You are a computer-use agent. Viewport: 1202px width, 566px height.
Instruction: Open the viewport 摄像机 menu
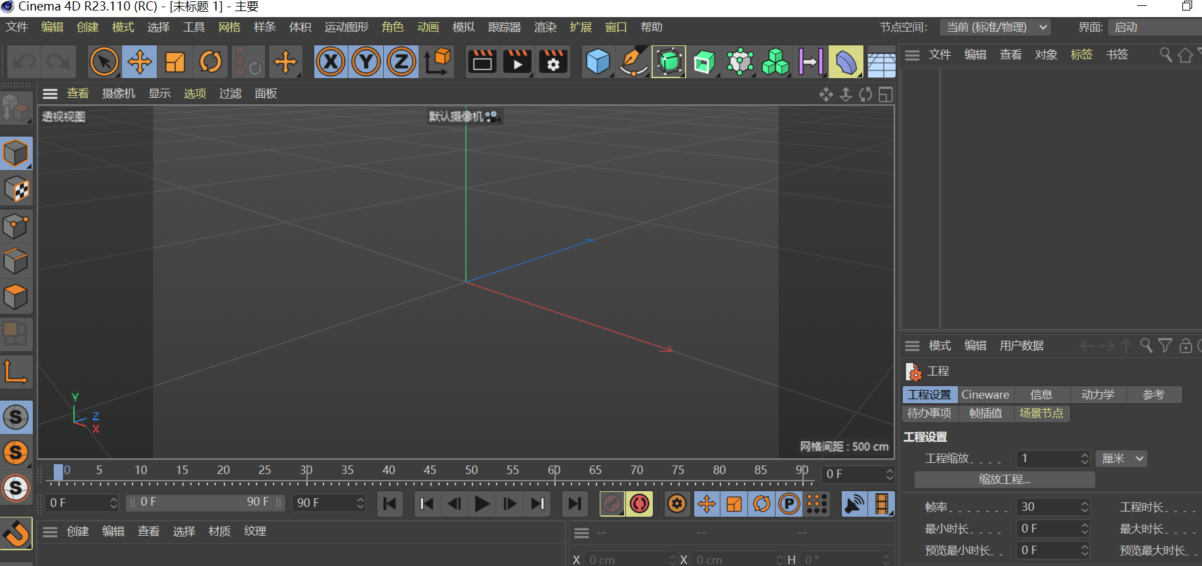coord(119,93)
